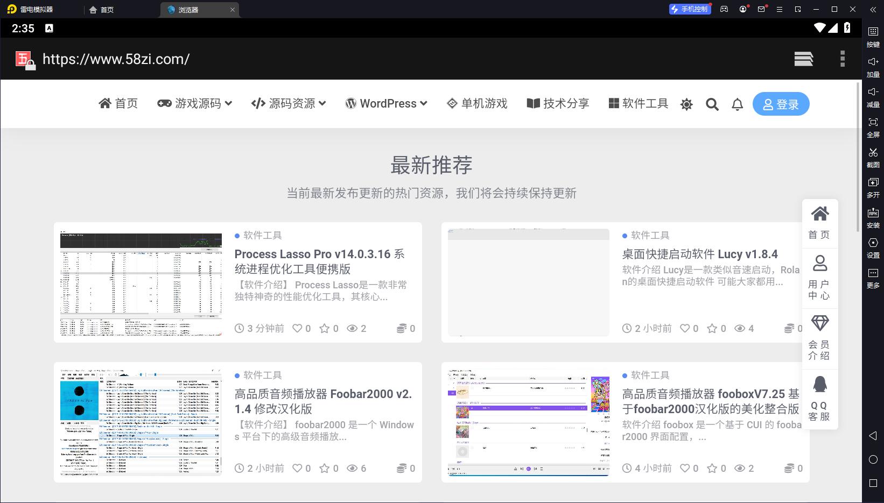Click the URL address https://www.58zi.com/
This screenshot has width=884, height=503.
click(116, 59)
